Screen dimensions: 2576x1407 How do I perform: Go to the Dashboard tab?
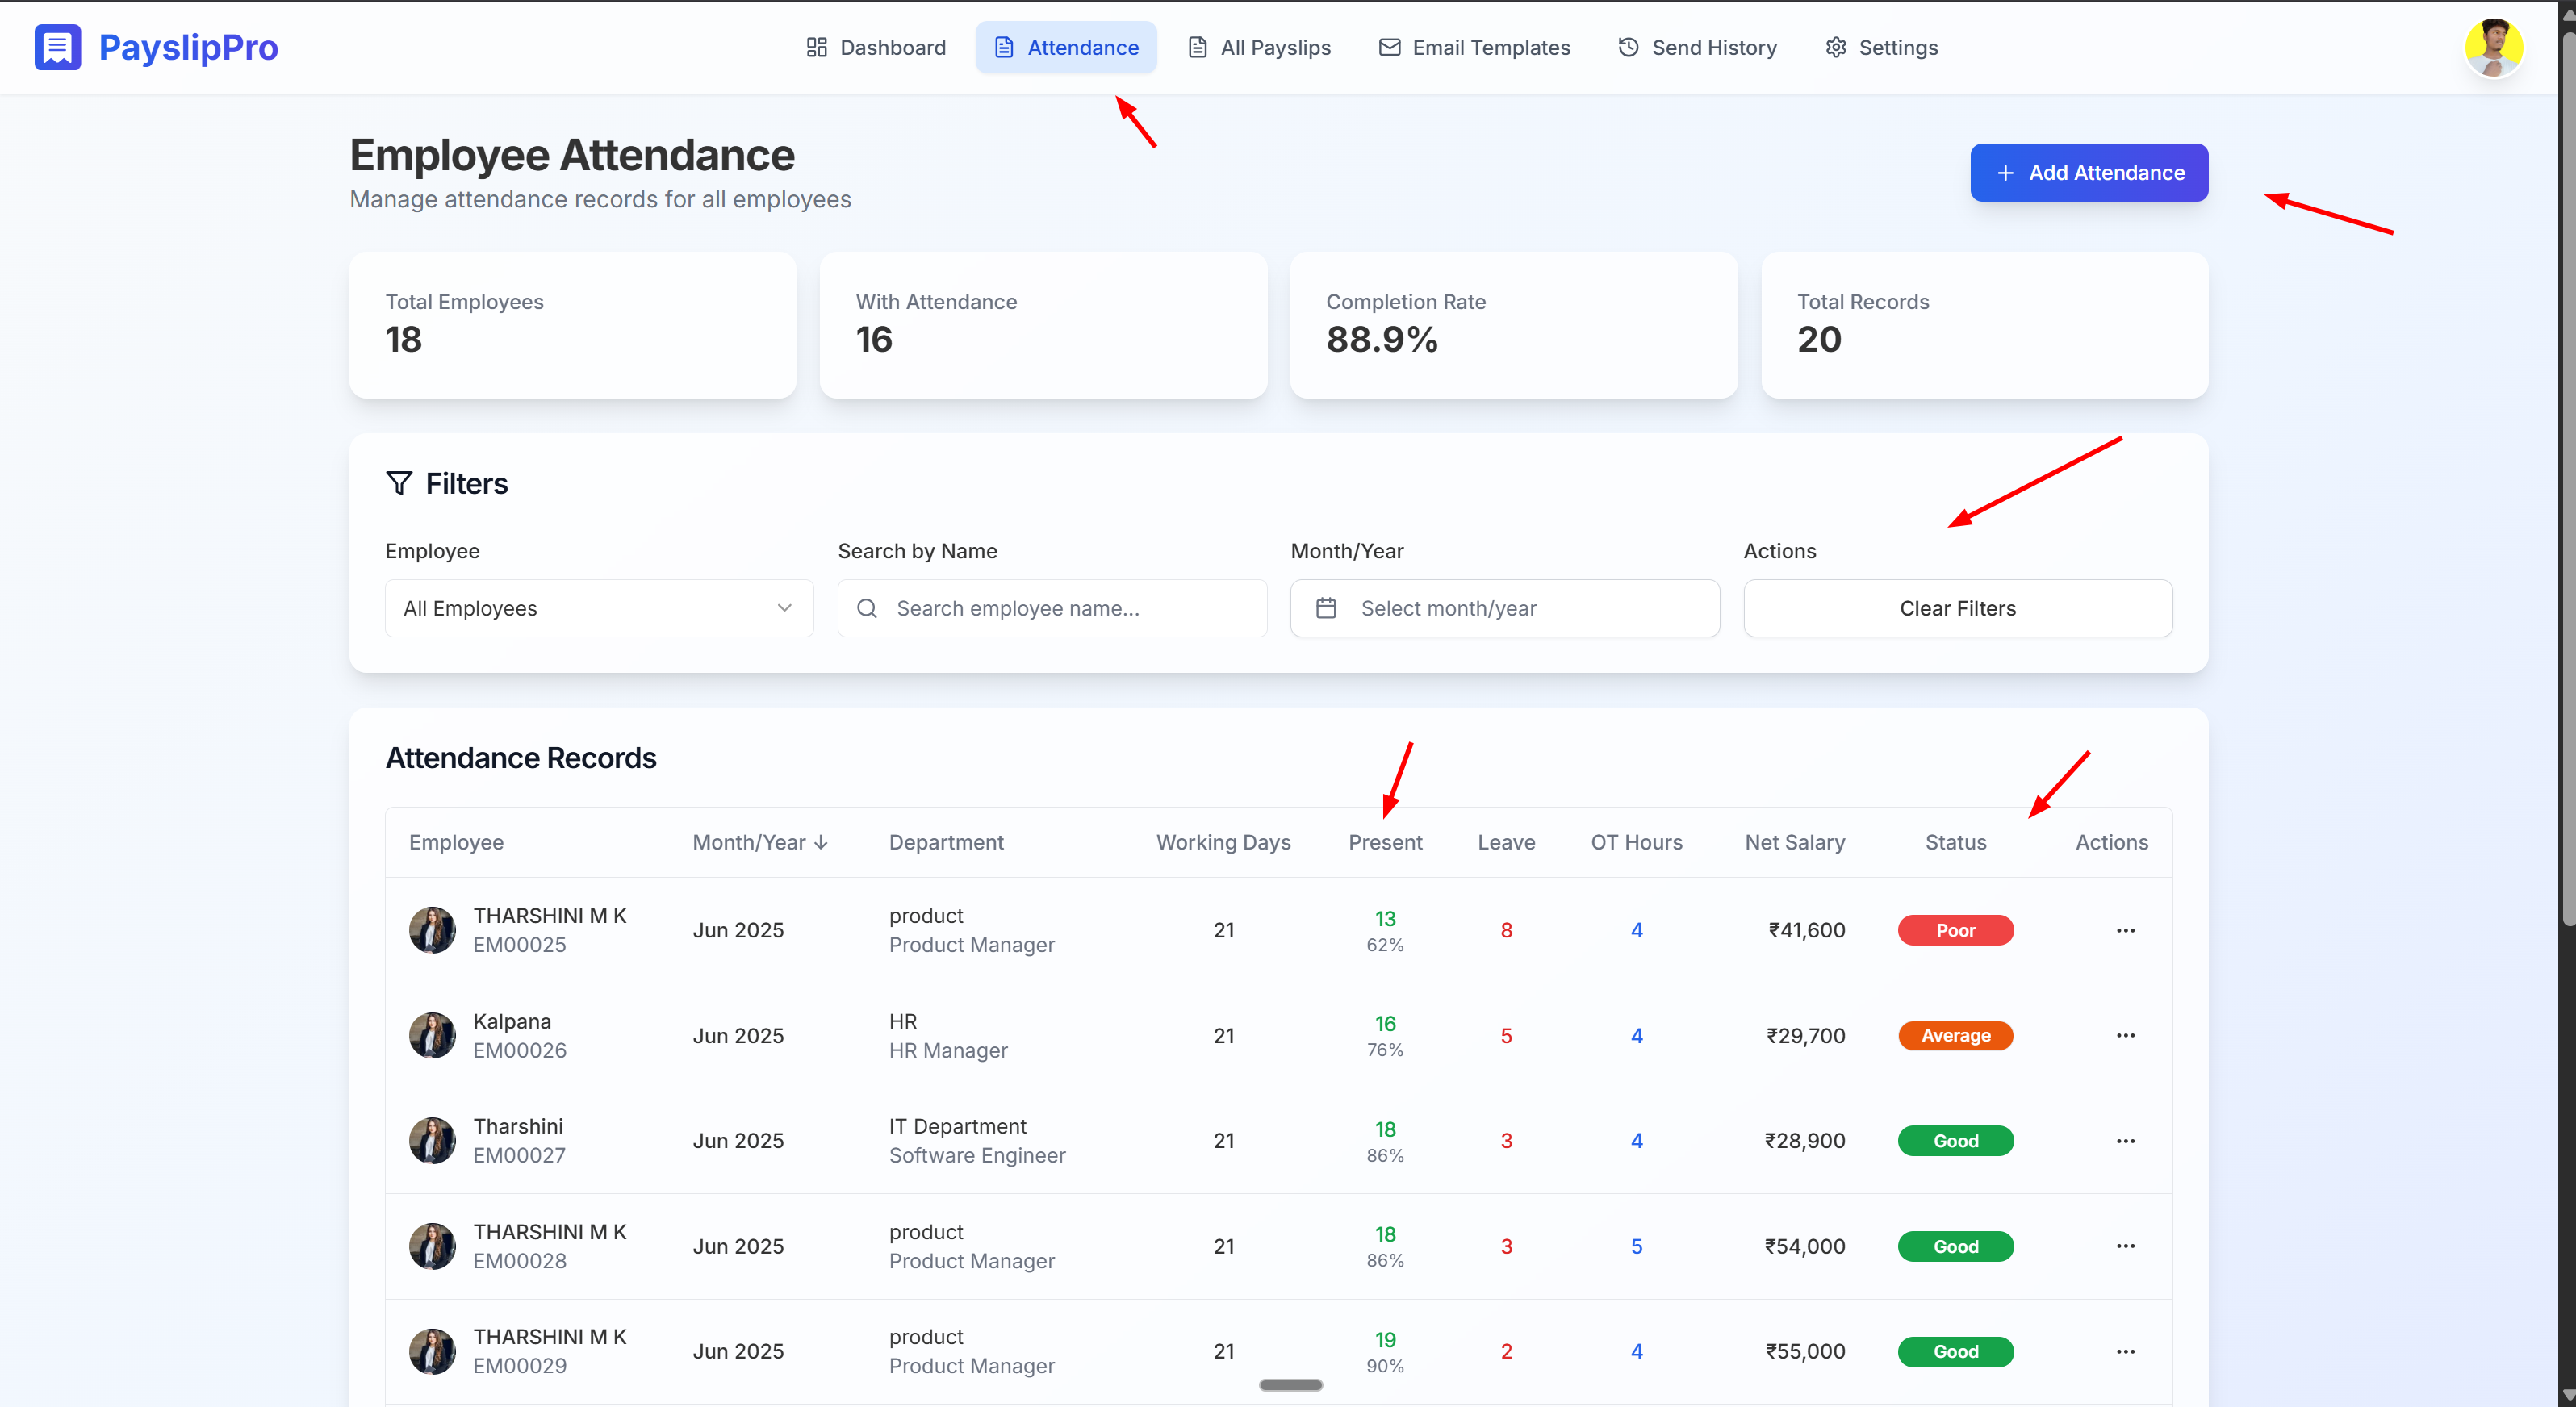point(875,47)
